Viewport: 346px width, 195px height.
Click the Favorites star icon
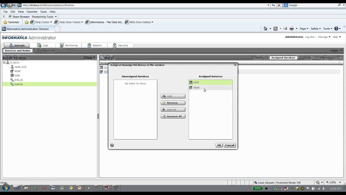click(5, 22)
